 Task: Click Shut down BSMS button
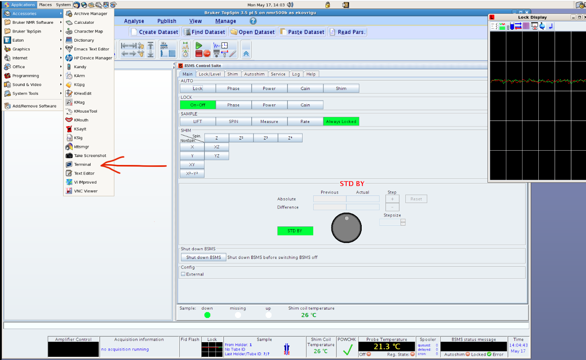coord(204,257)
